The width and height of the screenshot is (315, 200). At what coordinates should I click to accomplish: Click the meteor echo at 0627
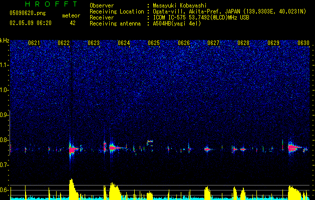pos(207,149)
